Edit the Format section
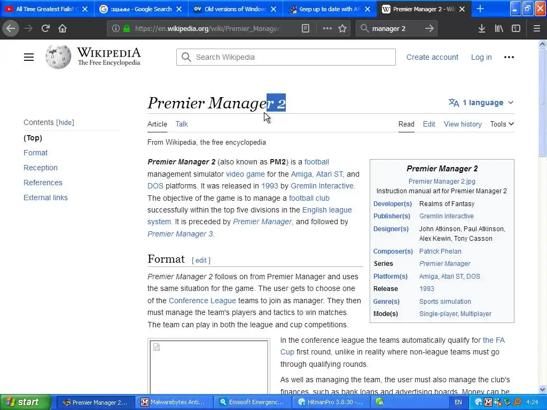547x410 pixels. (201, 261)
